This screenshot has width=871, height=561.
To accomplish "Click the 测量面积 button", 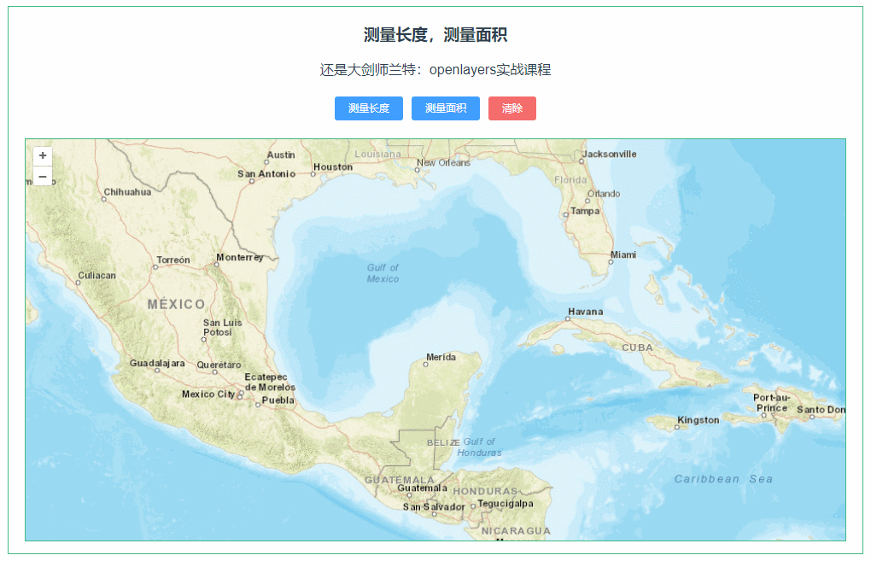I will click(x=446, y=108).
